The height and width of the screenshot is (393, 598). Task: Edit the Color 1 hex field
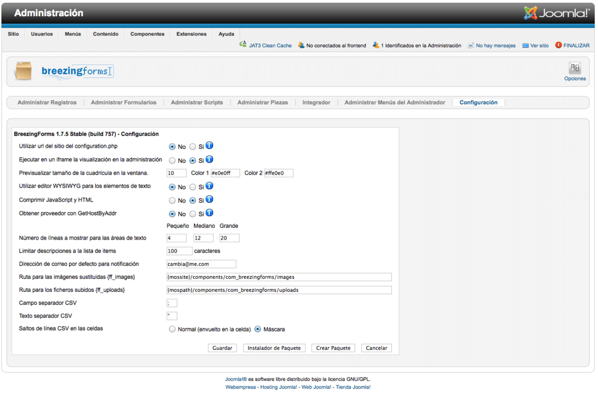tap(226, 173)
